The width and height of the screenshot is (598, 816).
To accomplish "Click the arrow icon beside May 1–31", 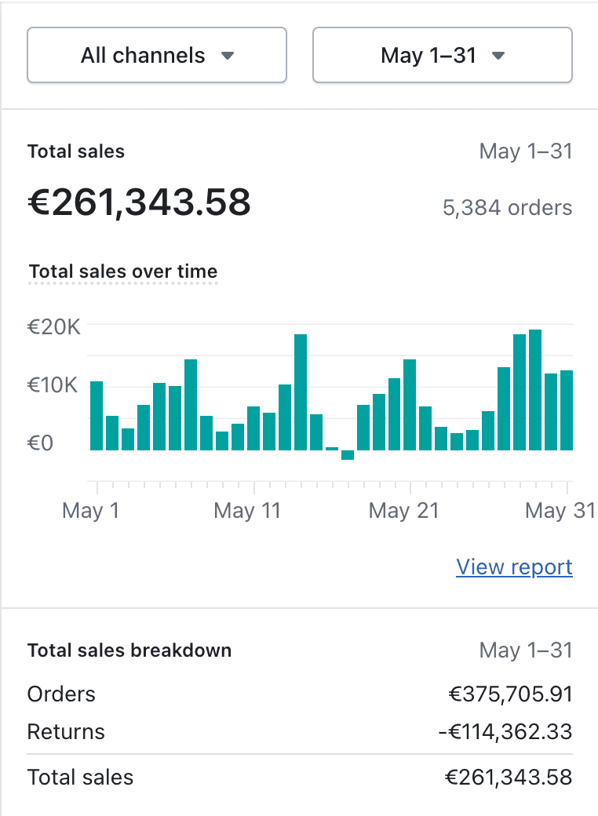I will [498, 56].
